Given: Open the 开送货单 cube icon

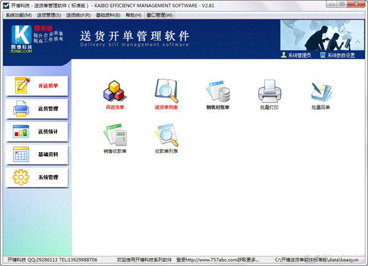Looking at the screenshot, I should click(x=114, y=91).
